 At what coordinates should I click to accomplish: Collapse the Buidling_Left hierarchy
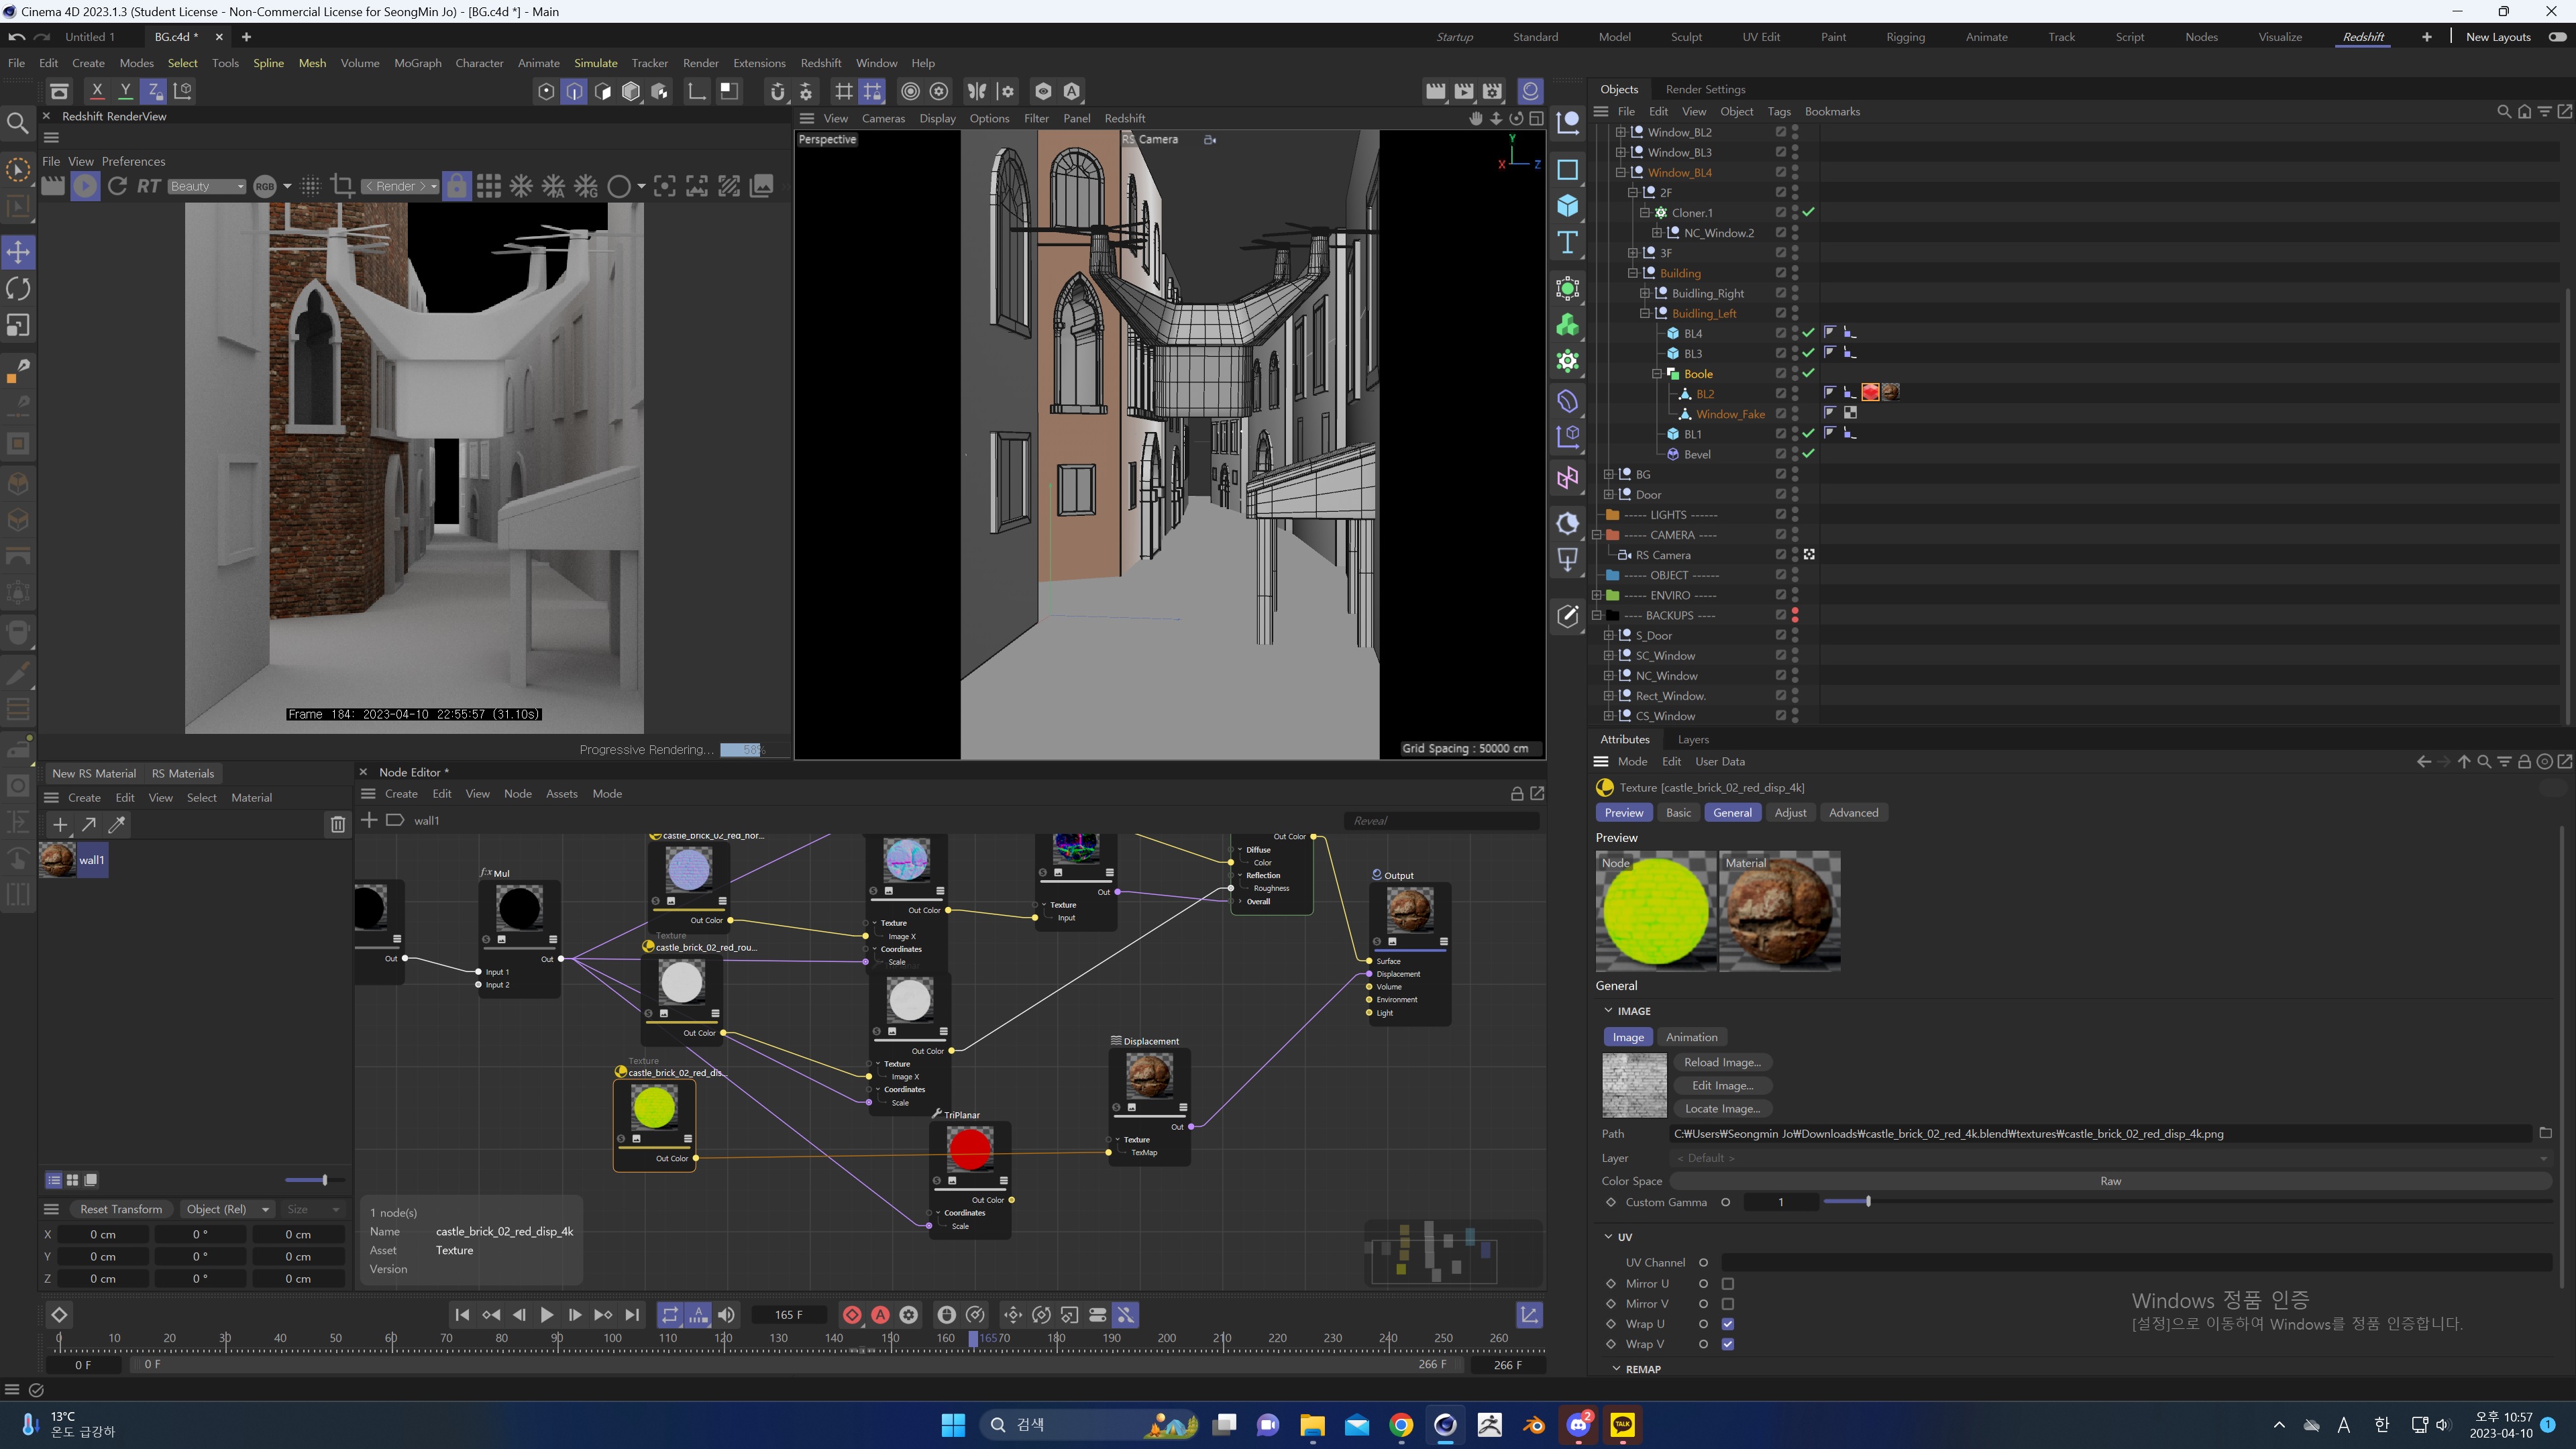(x=1644, y=313)
